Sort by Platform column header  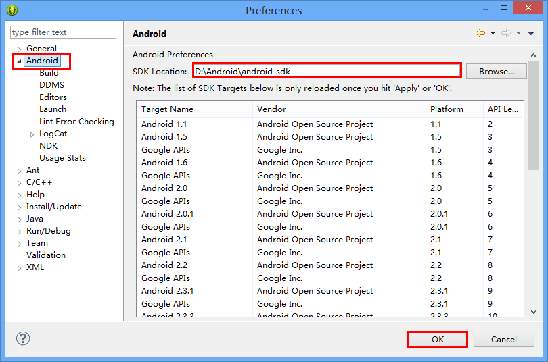pyautogui.click(x=455, y=109)
